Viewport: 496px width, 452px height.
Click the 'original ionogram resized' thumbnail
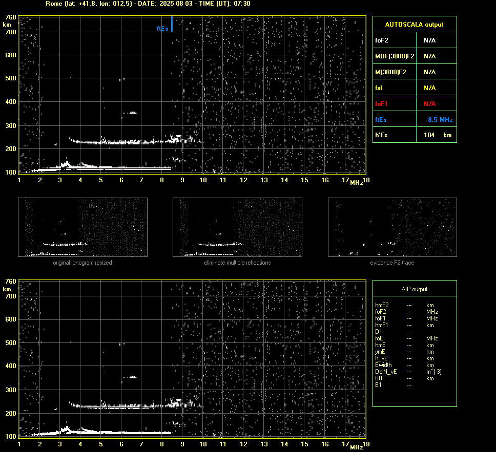[82, 227]
